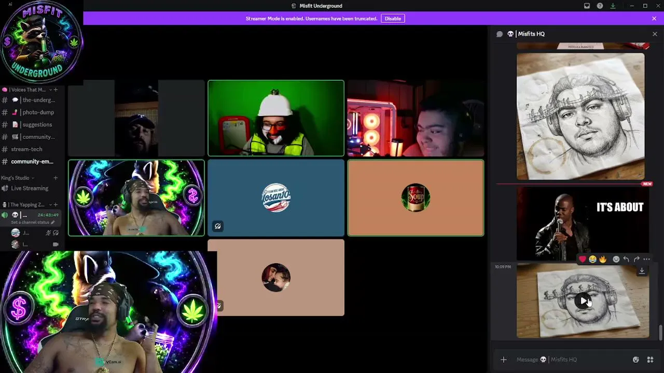Click the voice timer 24:43:49
The image size is (664, 373).
[48, 215]
